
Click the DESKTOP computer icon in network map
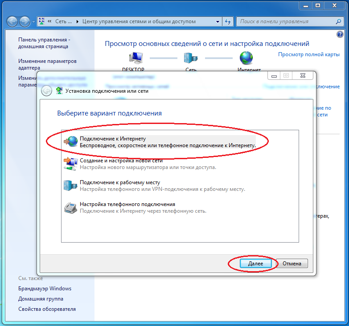tap(136, 58)
